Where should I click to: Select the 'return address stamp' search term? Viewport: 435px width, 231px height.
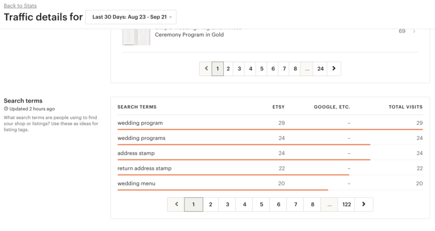coord(144,168)
